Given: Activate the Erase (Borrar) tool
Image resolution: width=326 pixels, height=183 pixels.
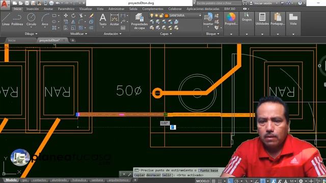Looking at the screenshot, I should tap(91, 16).
